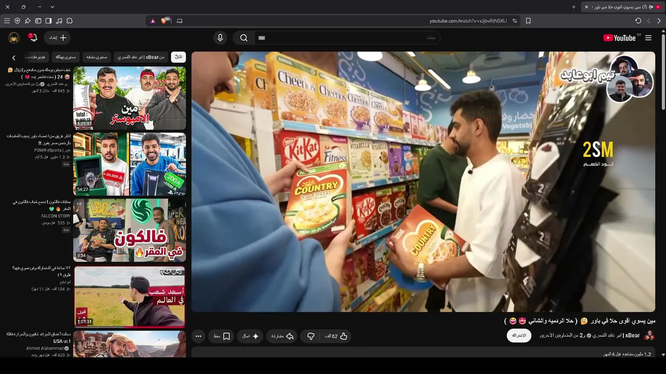Image resolution: width=666 pixels, height=374 pixels.
Task: Open Brave browser main menu
Action: pos(7,21)
